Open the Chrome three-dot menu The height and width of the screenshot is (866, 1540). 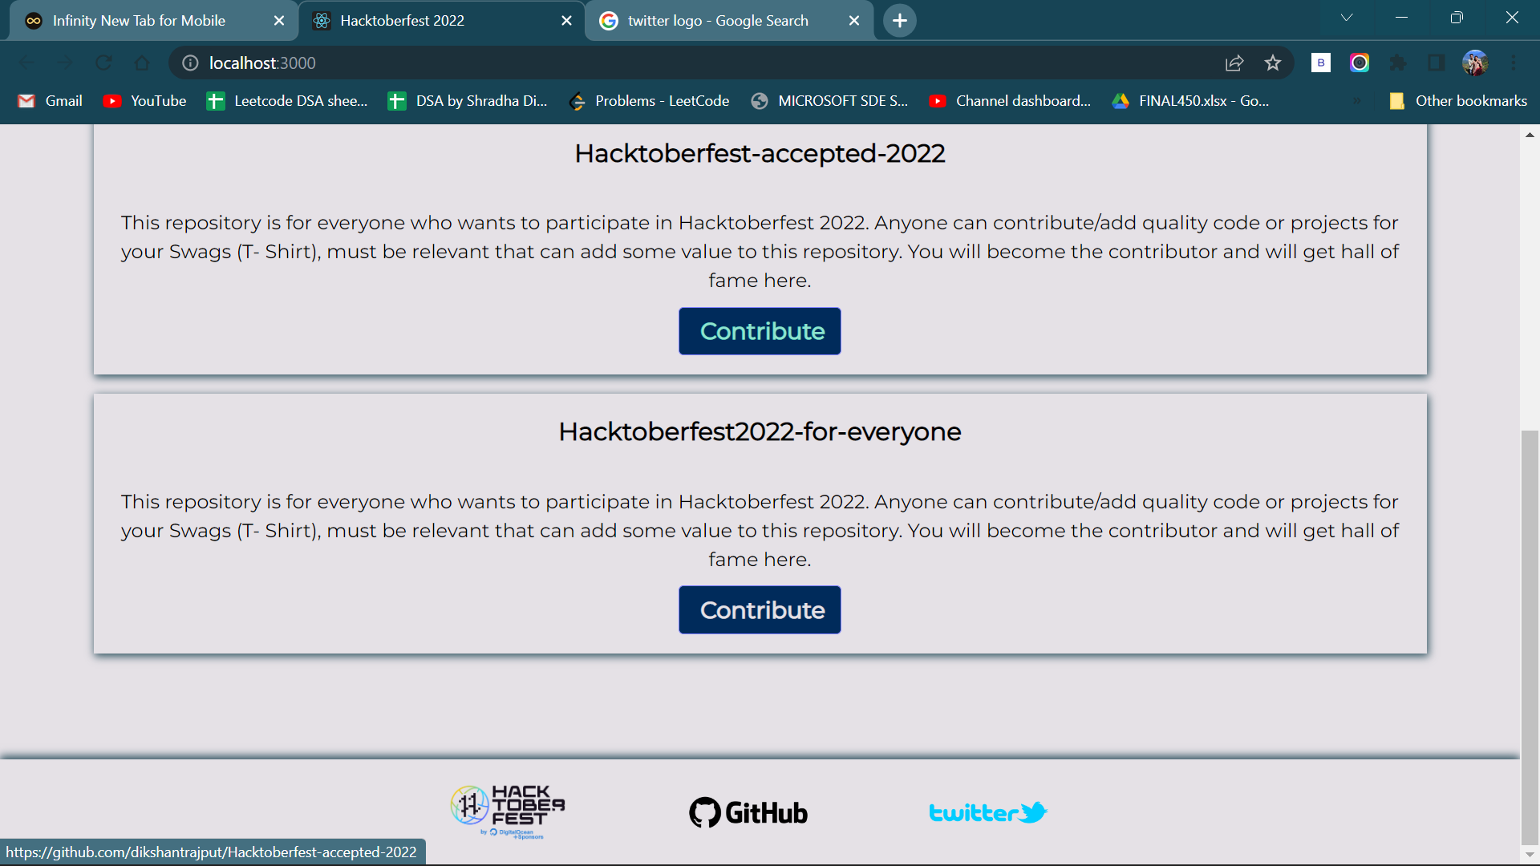click(1513, 63)
